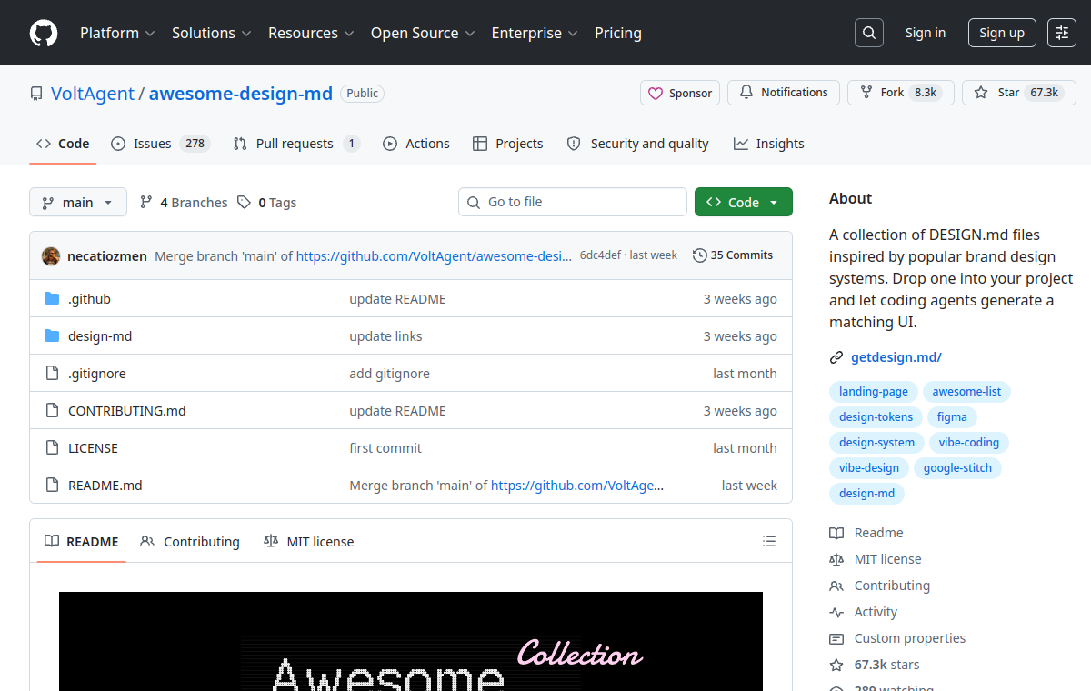Click the .github folder icon
Viewport: 1091px width, 691px height.
point(52,299)
